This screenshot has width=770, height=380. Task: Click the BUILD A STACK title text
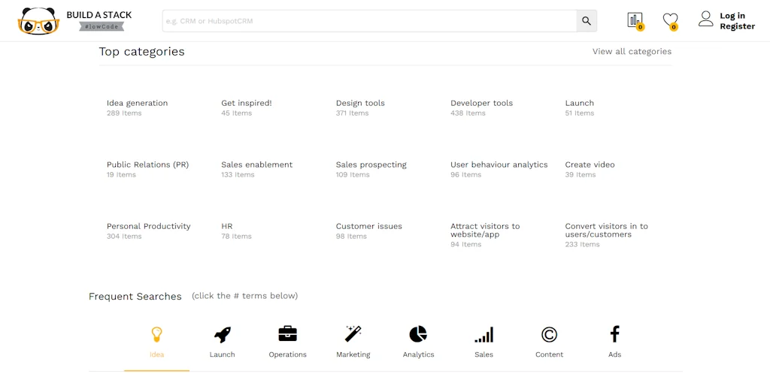[x=99, y=15]
